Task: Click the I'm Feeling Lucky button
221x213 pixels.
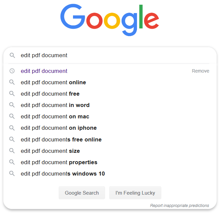Action: tap(135, 193)
